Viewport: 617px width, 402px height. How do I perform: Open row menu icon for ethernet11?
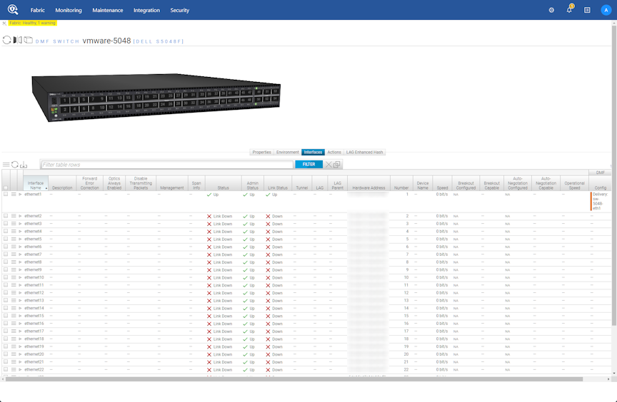click(14, 285)
